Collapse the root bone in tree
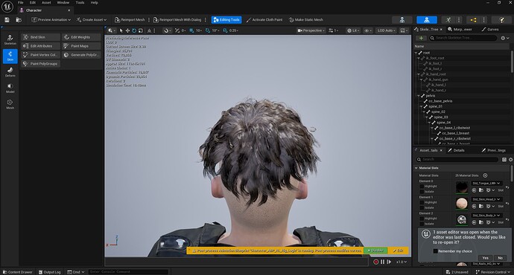The height and width of the screenshot is (275, 514). (416, 53)
